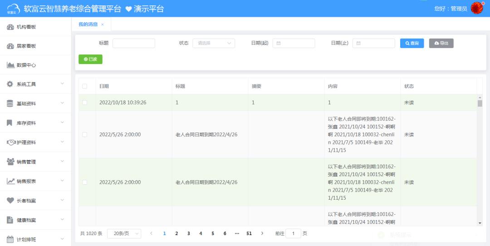Go to page 4
Image resolution: width=490 pixels, height=246 pixels.
[x=201, y=233]
